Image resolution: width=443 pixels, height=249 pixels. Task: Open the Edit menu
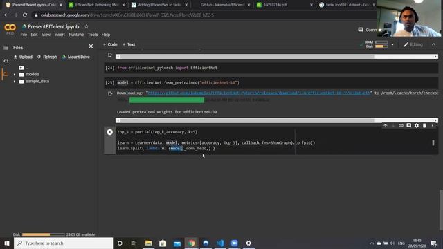pyautogui.click(x=34, y=35)
